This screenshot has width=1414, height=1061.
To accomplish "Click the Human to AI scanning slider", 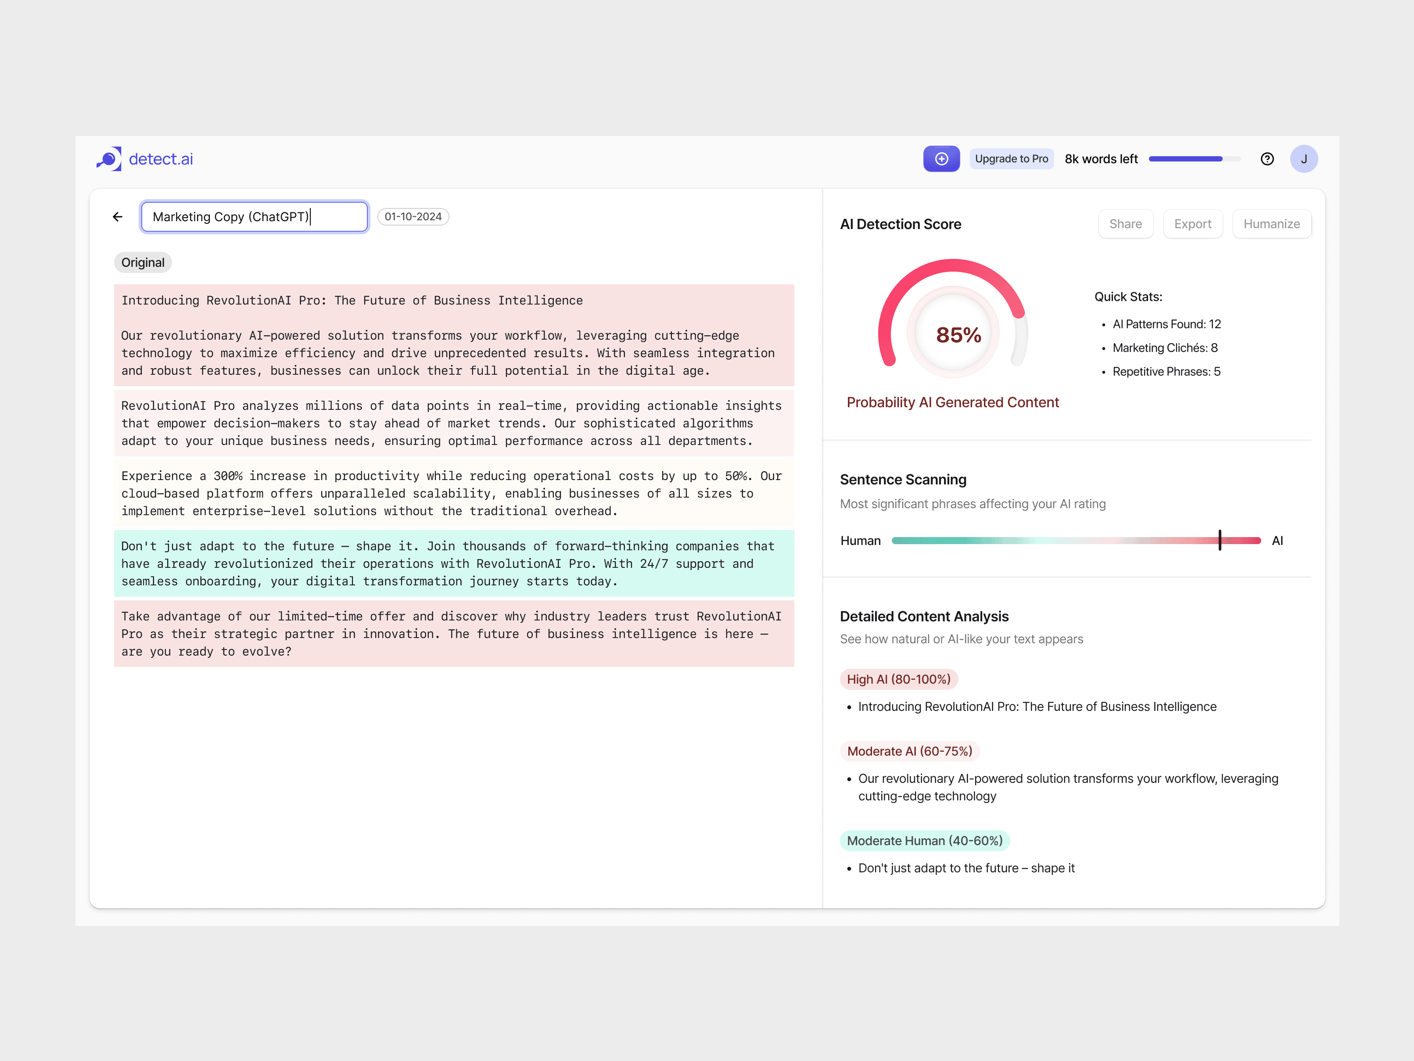I will coord(1076,541).
